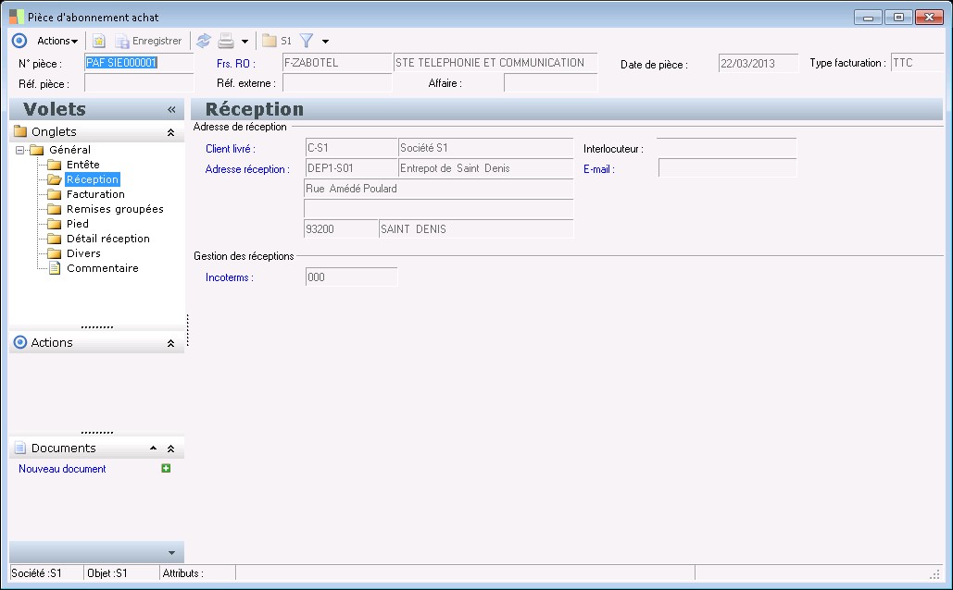Image resolution: width=953 pixels, height=590 pixels.
Task: Click the F-ZABOTEL supplier code field
Action: [337, 63]
